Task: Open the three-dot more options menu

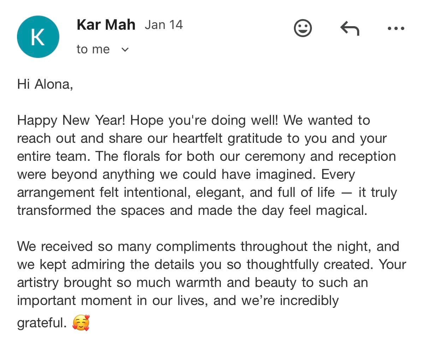Action: [x=396, y=28]
